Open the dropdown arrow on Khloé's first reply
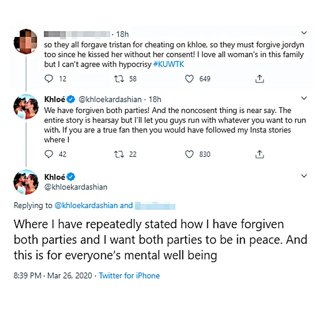 click(x=304, y=98)
